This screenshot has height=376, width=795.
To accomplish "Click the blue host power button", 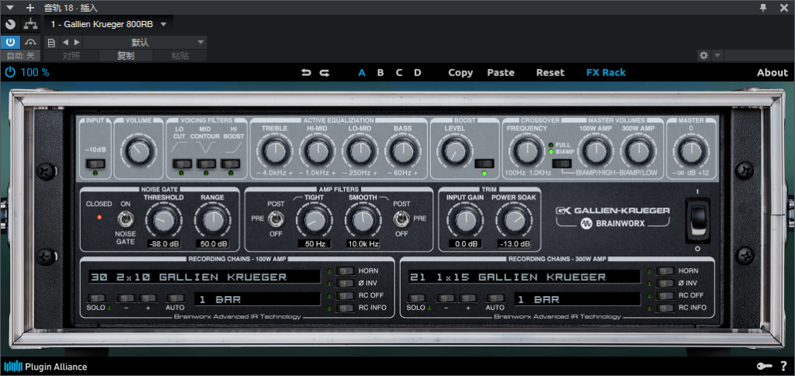I will (10, 42).
